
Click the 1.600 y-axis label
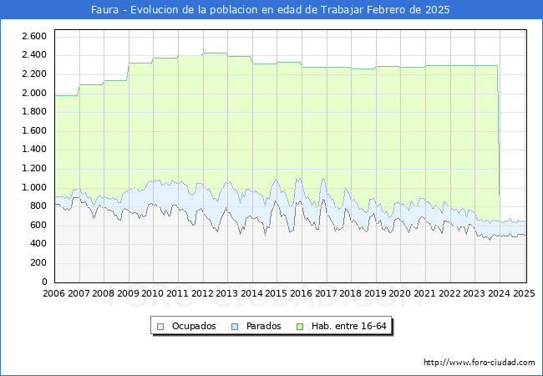(34, 131)
